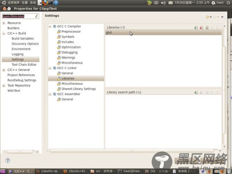Open Warnings settings page

[68, 57]
